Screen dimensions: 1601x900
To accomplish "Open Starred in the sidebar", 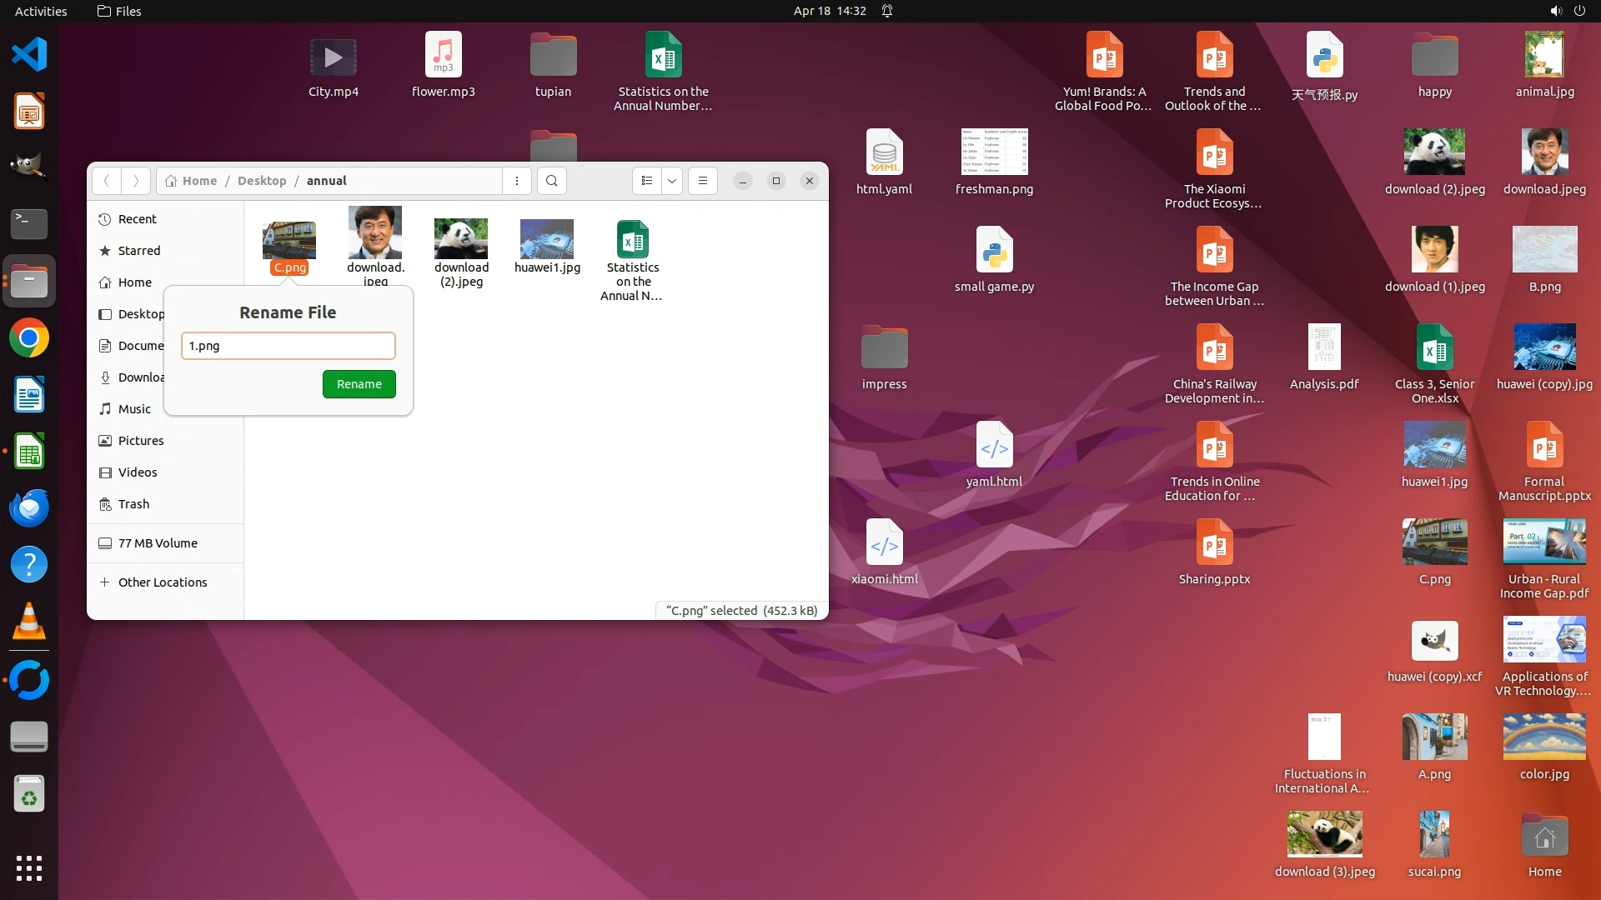I will click(138, 251).
